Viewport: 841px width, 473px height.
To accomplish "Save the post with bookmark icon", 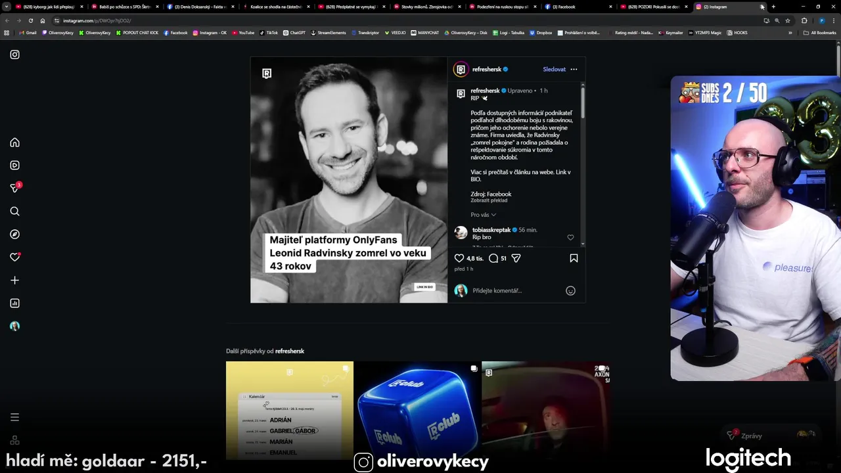I will 574,258.
